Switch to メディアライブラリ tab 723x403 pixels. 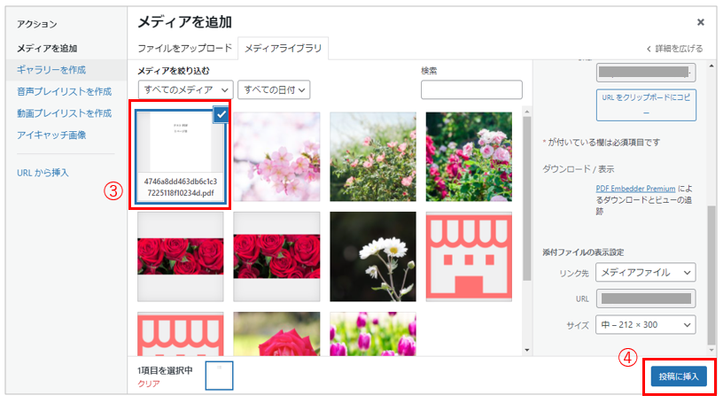(284, 48)
